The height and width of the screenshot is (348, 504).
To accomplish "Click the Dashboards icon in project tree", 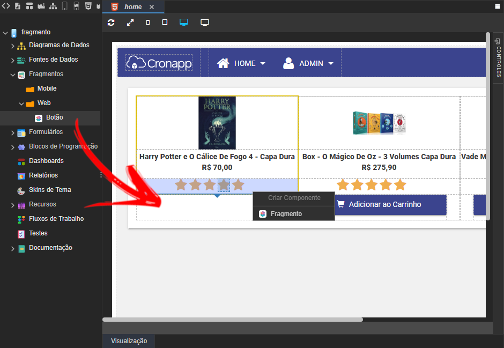I will [21, 161].
